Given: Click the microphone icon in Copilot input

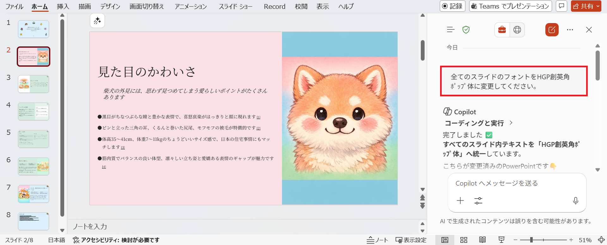Looking at the screenshot, I should point(575,201).
